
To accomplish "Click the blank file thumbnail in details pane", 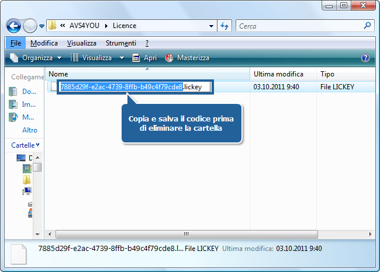I will [x=19, y=254].
